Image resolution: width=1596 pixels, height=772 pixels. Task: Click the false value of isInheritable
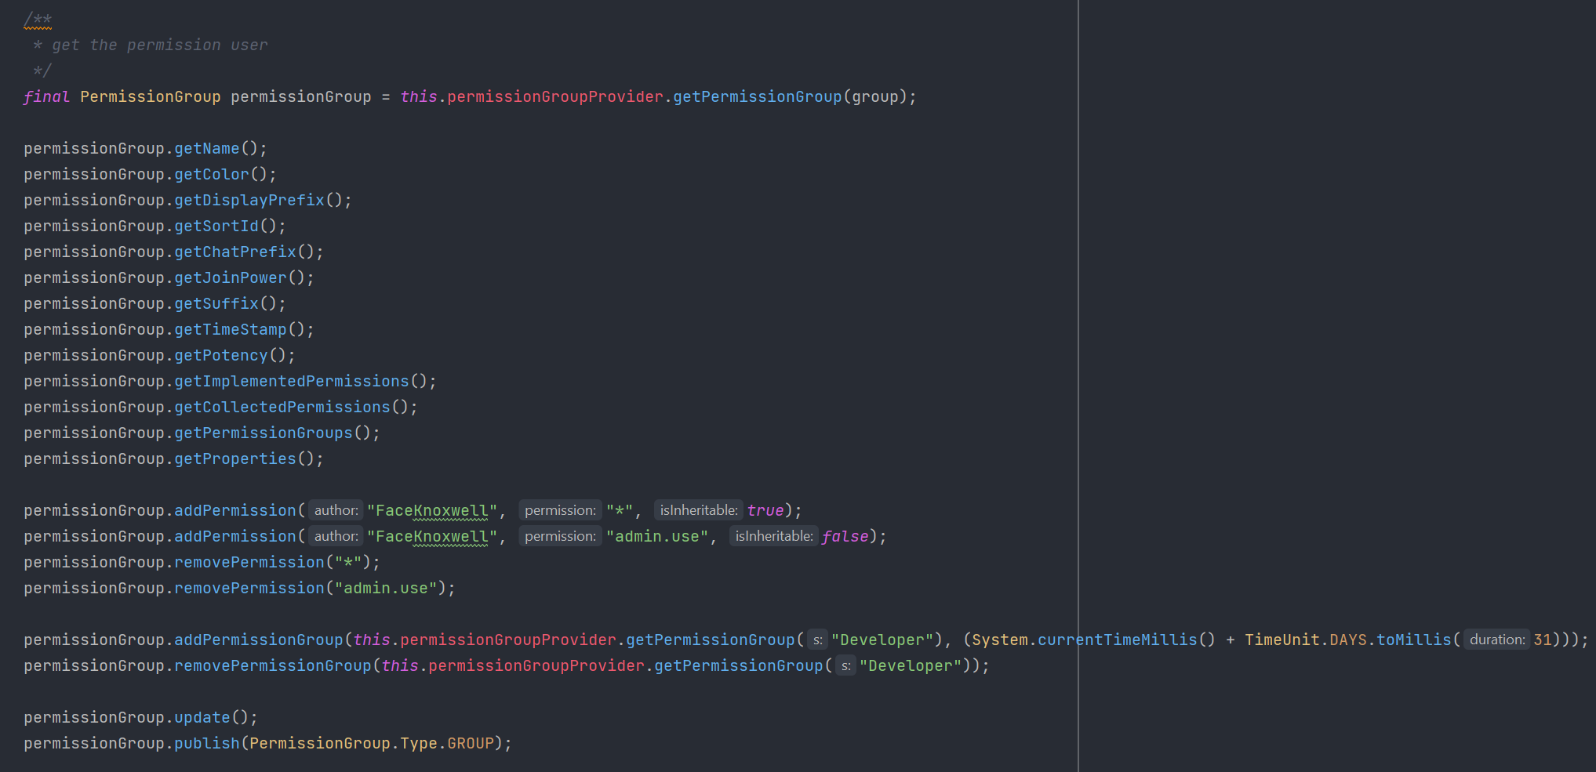[x=845, y=536]
